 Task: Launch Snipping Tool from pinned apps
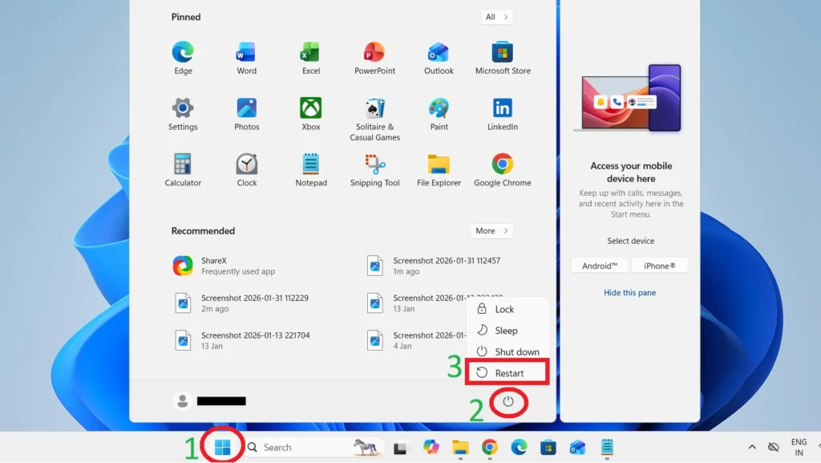(x=374, y=165)
